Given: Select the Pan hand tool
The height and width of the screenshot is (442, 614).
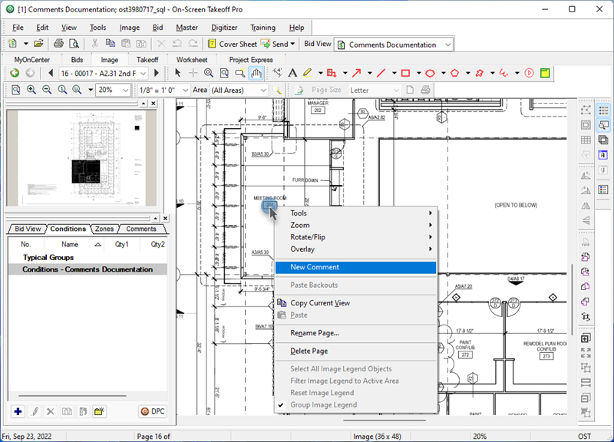Looking at the screenshot, I should (256, 73).
